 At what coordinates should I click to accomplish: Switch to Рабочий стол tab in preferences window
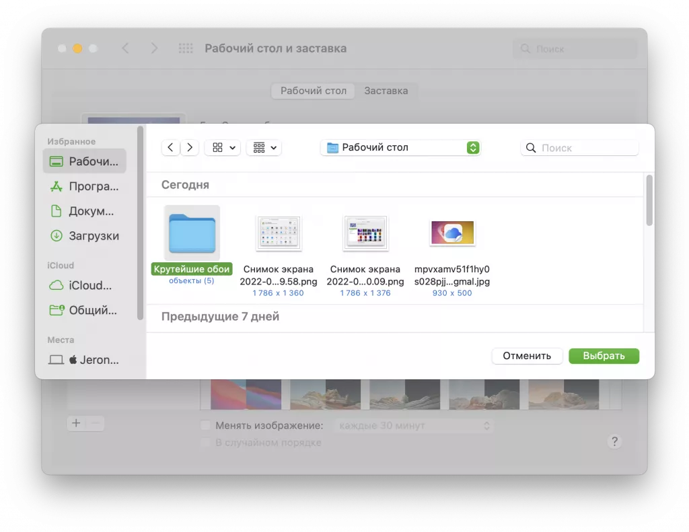(x=314, y=91)
